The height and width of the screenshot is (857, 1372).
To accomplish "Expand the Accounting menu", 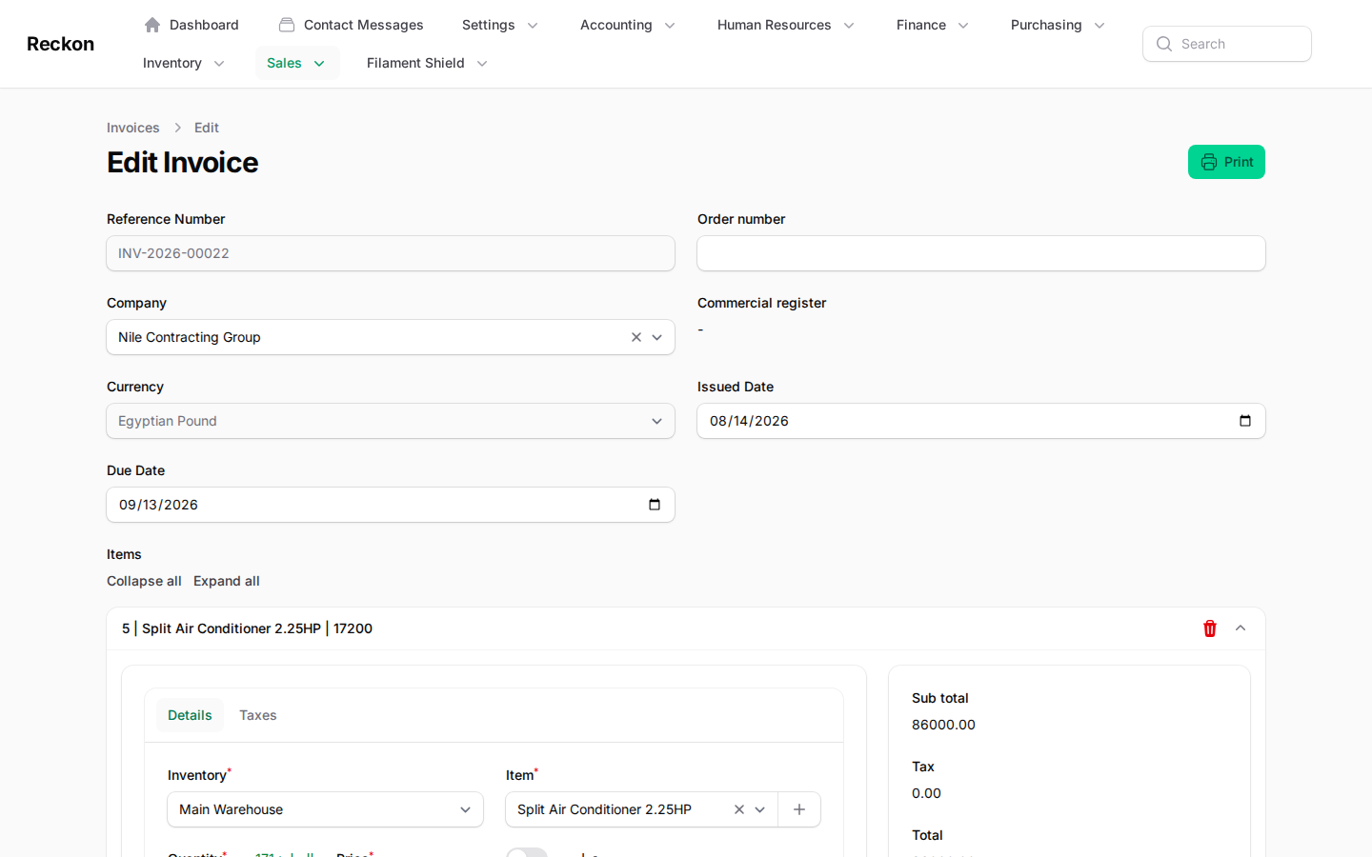I will [628, 25].
